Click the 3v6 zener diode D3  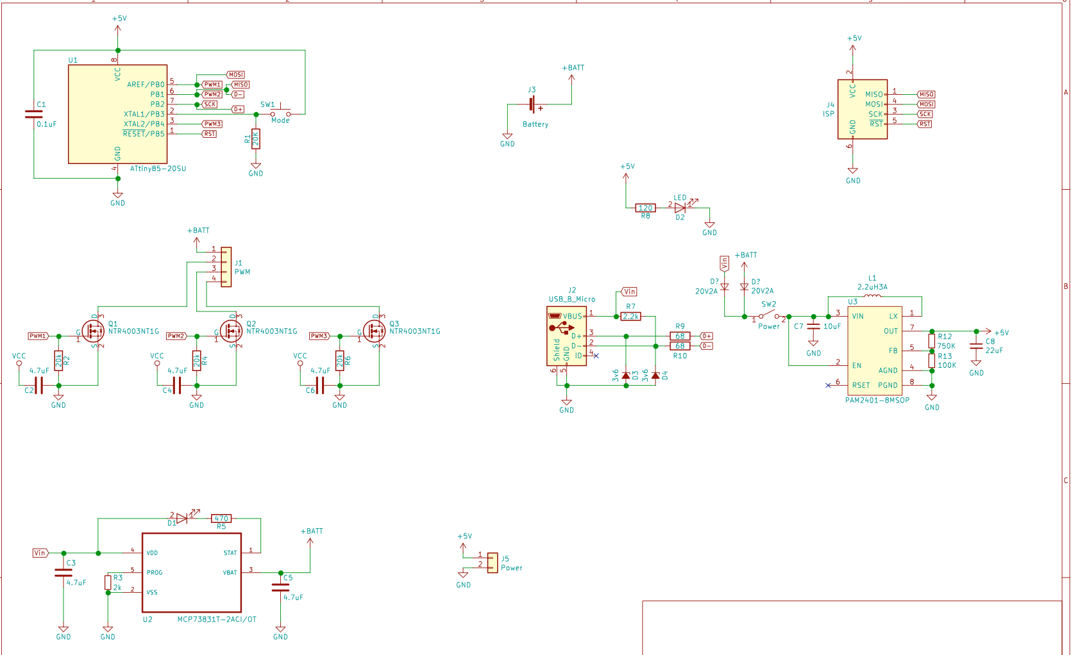coord(626,376)
